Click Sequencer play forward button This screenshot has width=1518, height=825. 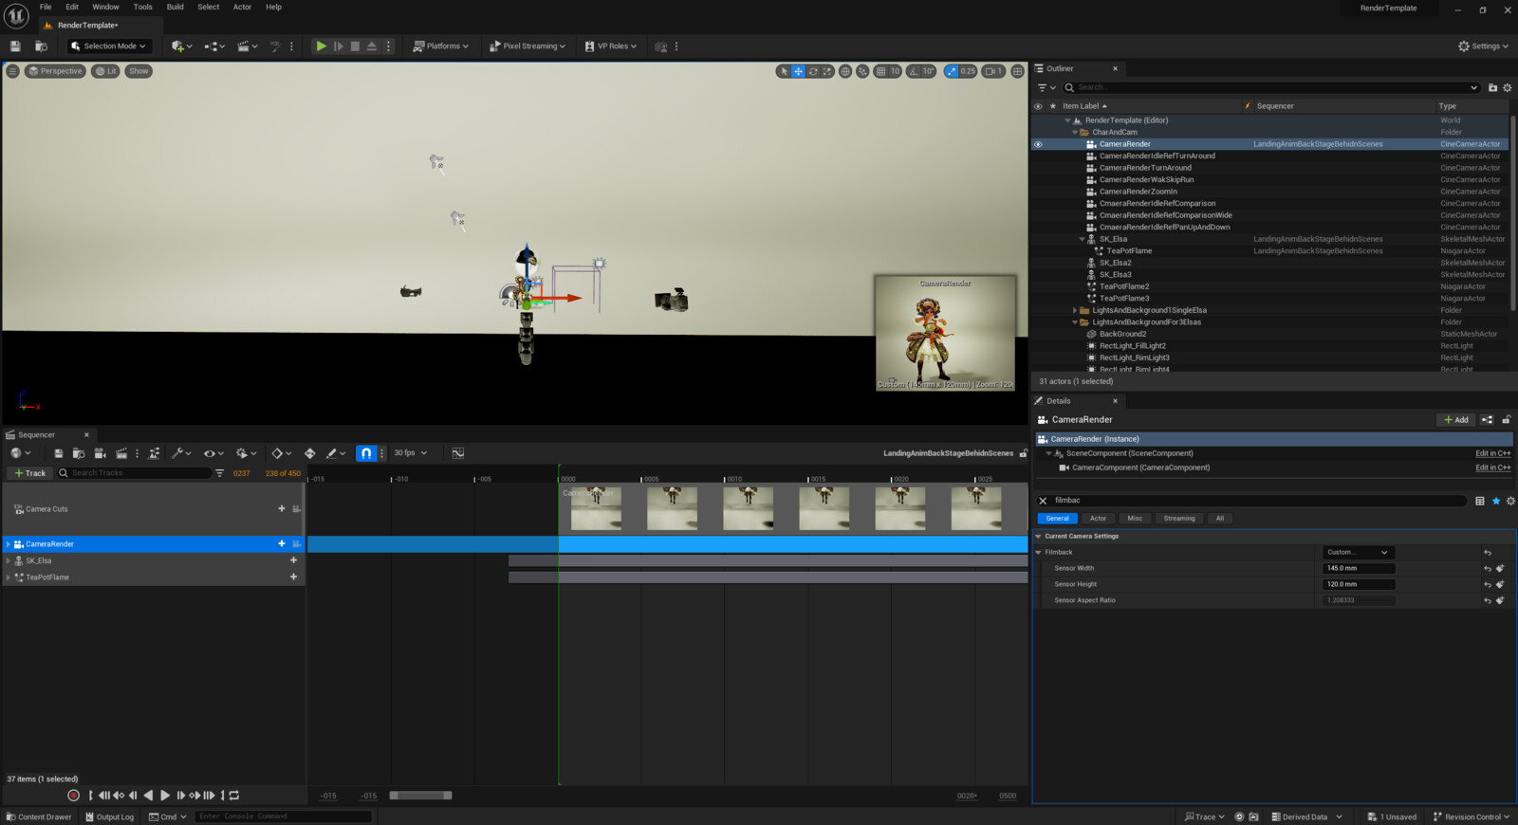tap(164, 796)
